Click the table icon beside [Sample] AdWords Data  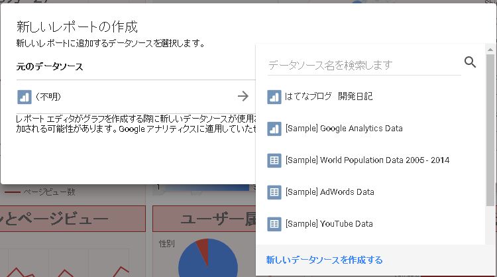tap(274, 192)
